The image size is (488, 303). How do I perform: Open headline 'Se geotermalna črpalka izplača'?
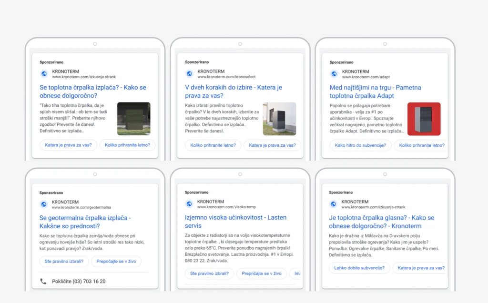point(85,222)
